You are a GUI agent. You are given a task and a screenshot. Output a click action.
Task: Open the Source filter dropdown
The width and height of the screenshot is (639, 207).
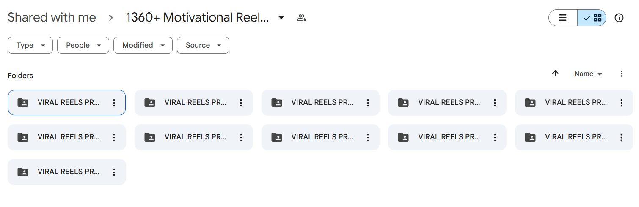coord(203,45)
